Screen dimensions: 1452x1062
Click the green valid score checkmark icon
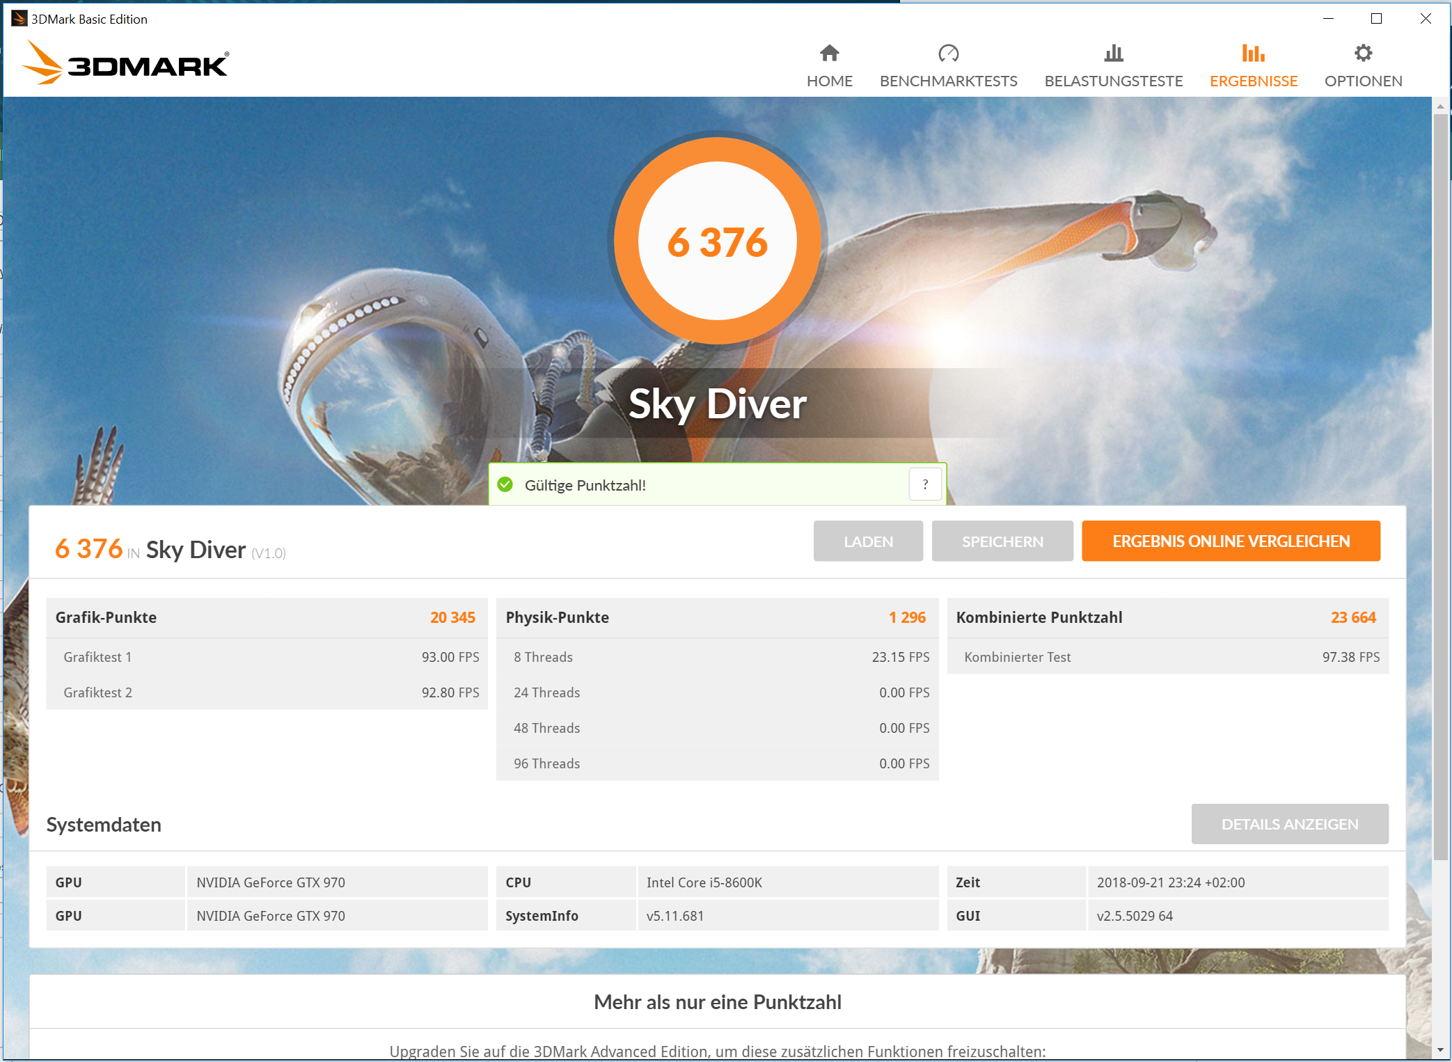pos(505,484)
